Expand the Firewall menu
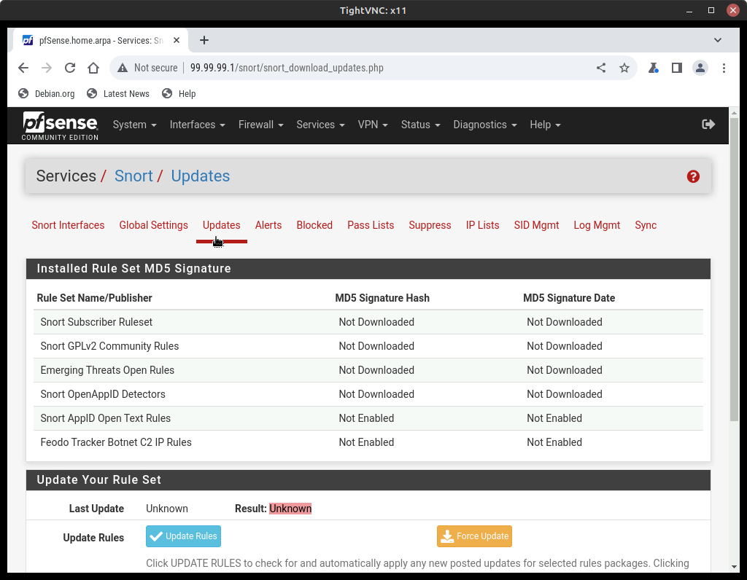 tap(261, 125)
